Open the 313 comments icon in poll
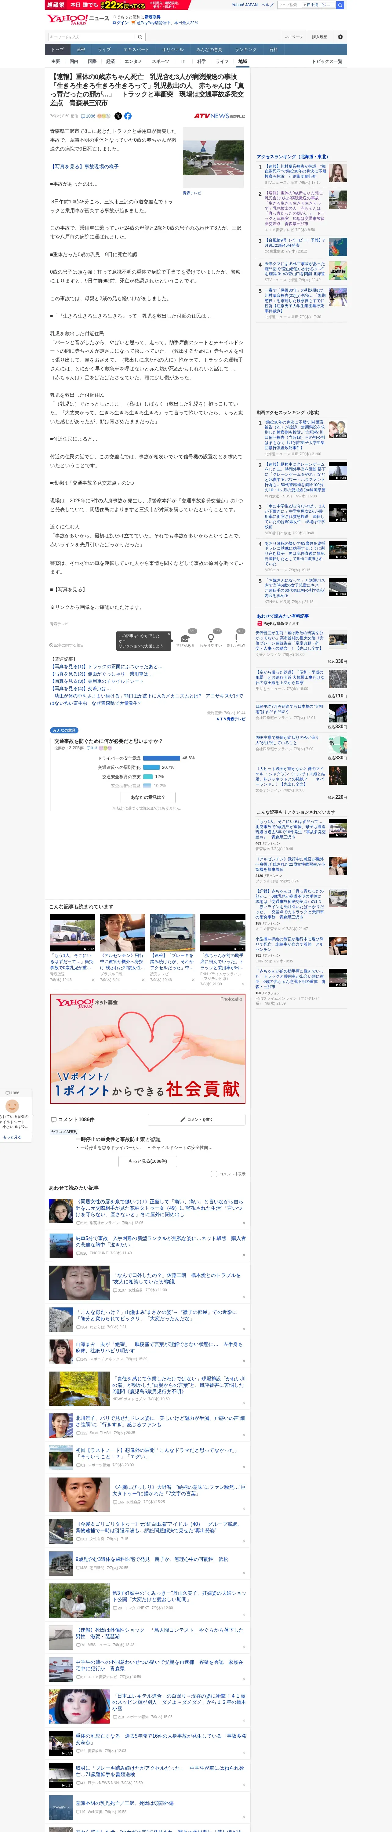Image resolution: width=392 pixels, height=1832 pixels. coord(93,748)
